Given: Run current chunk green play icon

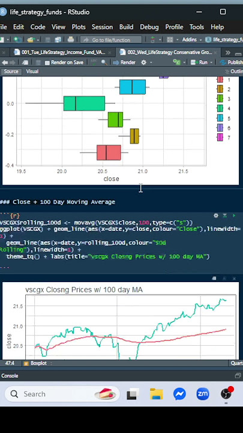Looking at the screenshot, I should [234, 216].
